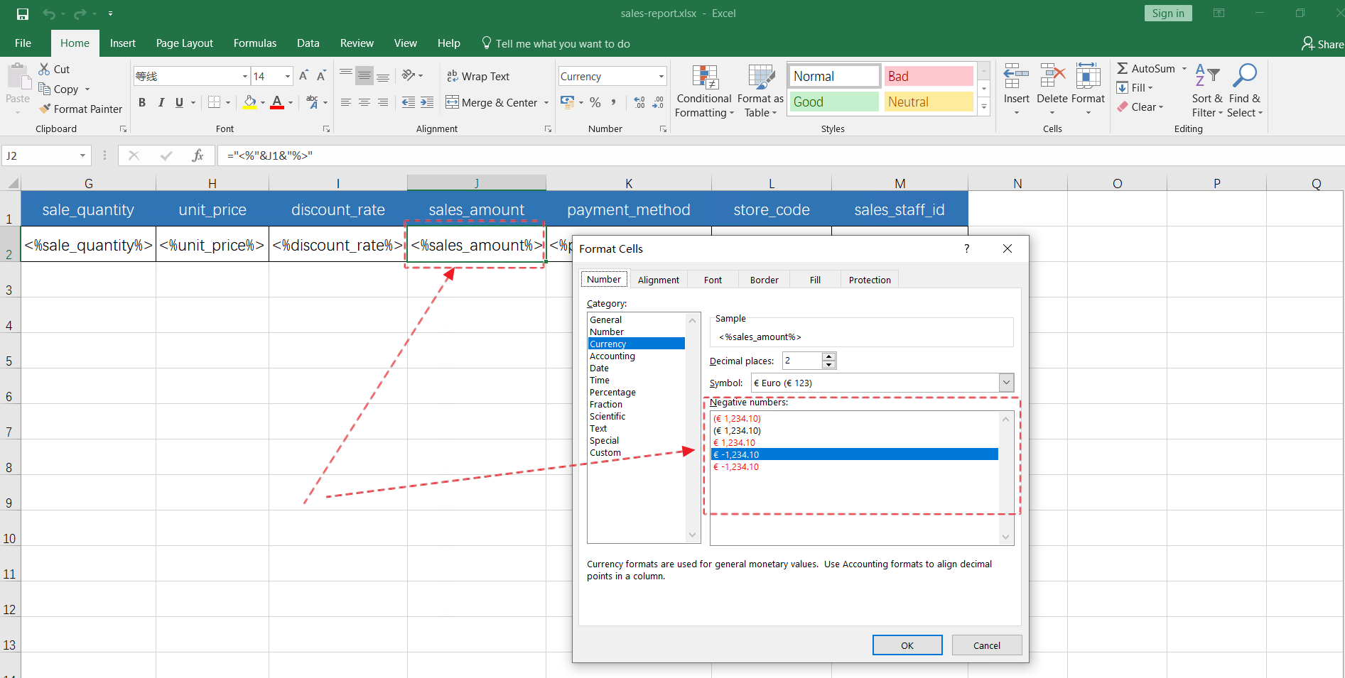Click Increase Indent icon
The height and width of the screenshot is (678, 1345).
[427, 102]
